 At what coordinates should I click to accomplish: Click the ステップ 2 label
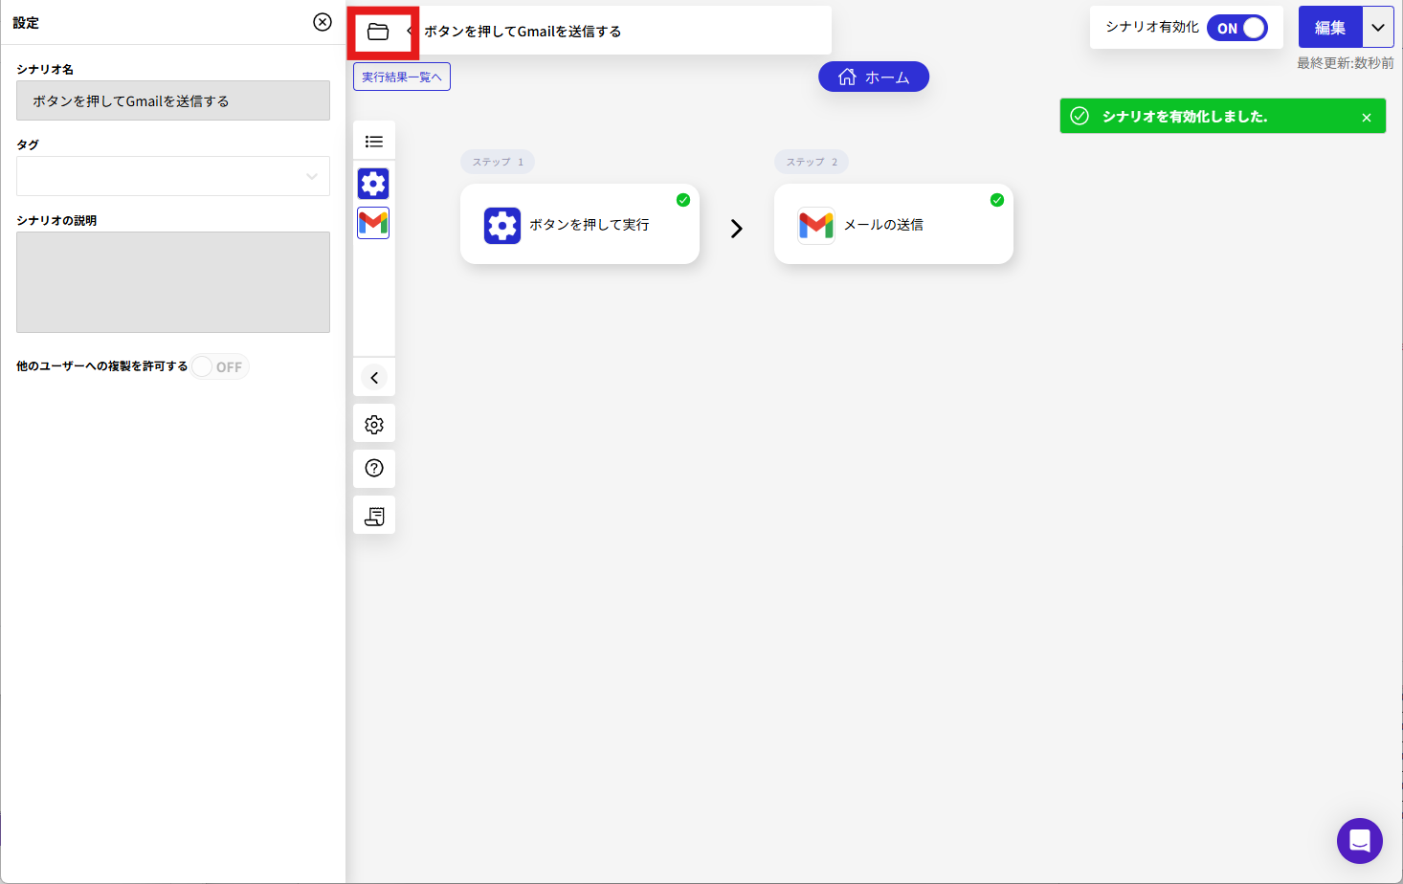click(x=812, y=162)
